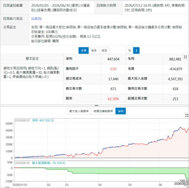The height and width of the screenshot is (188, 189).
Task: Select the 做空 short trades filter
Action: tap(104, 50)
